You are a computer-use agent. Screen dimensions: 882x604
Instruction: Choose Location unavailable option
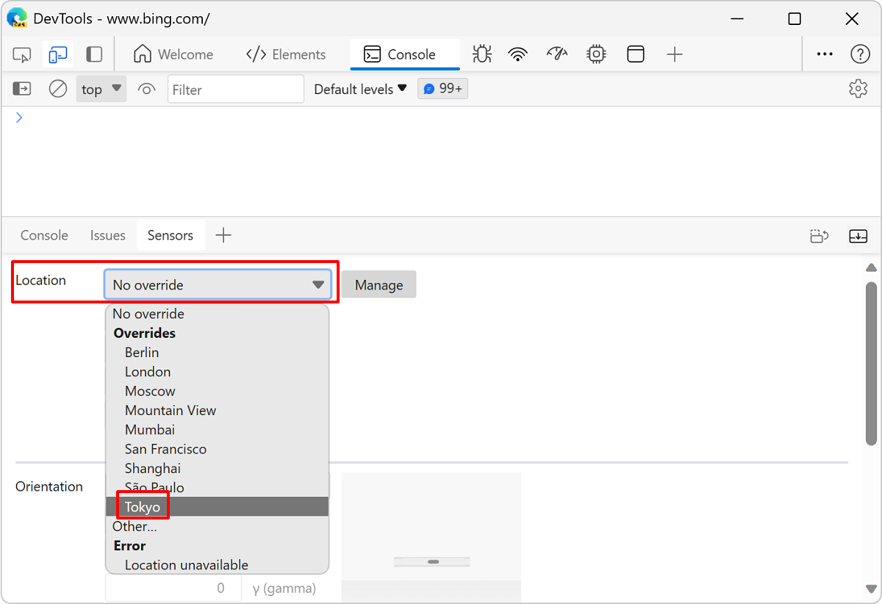coord(218,565)
